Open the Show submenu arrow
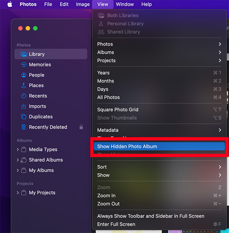 (220, 175)
